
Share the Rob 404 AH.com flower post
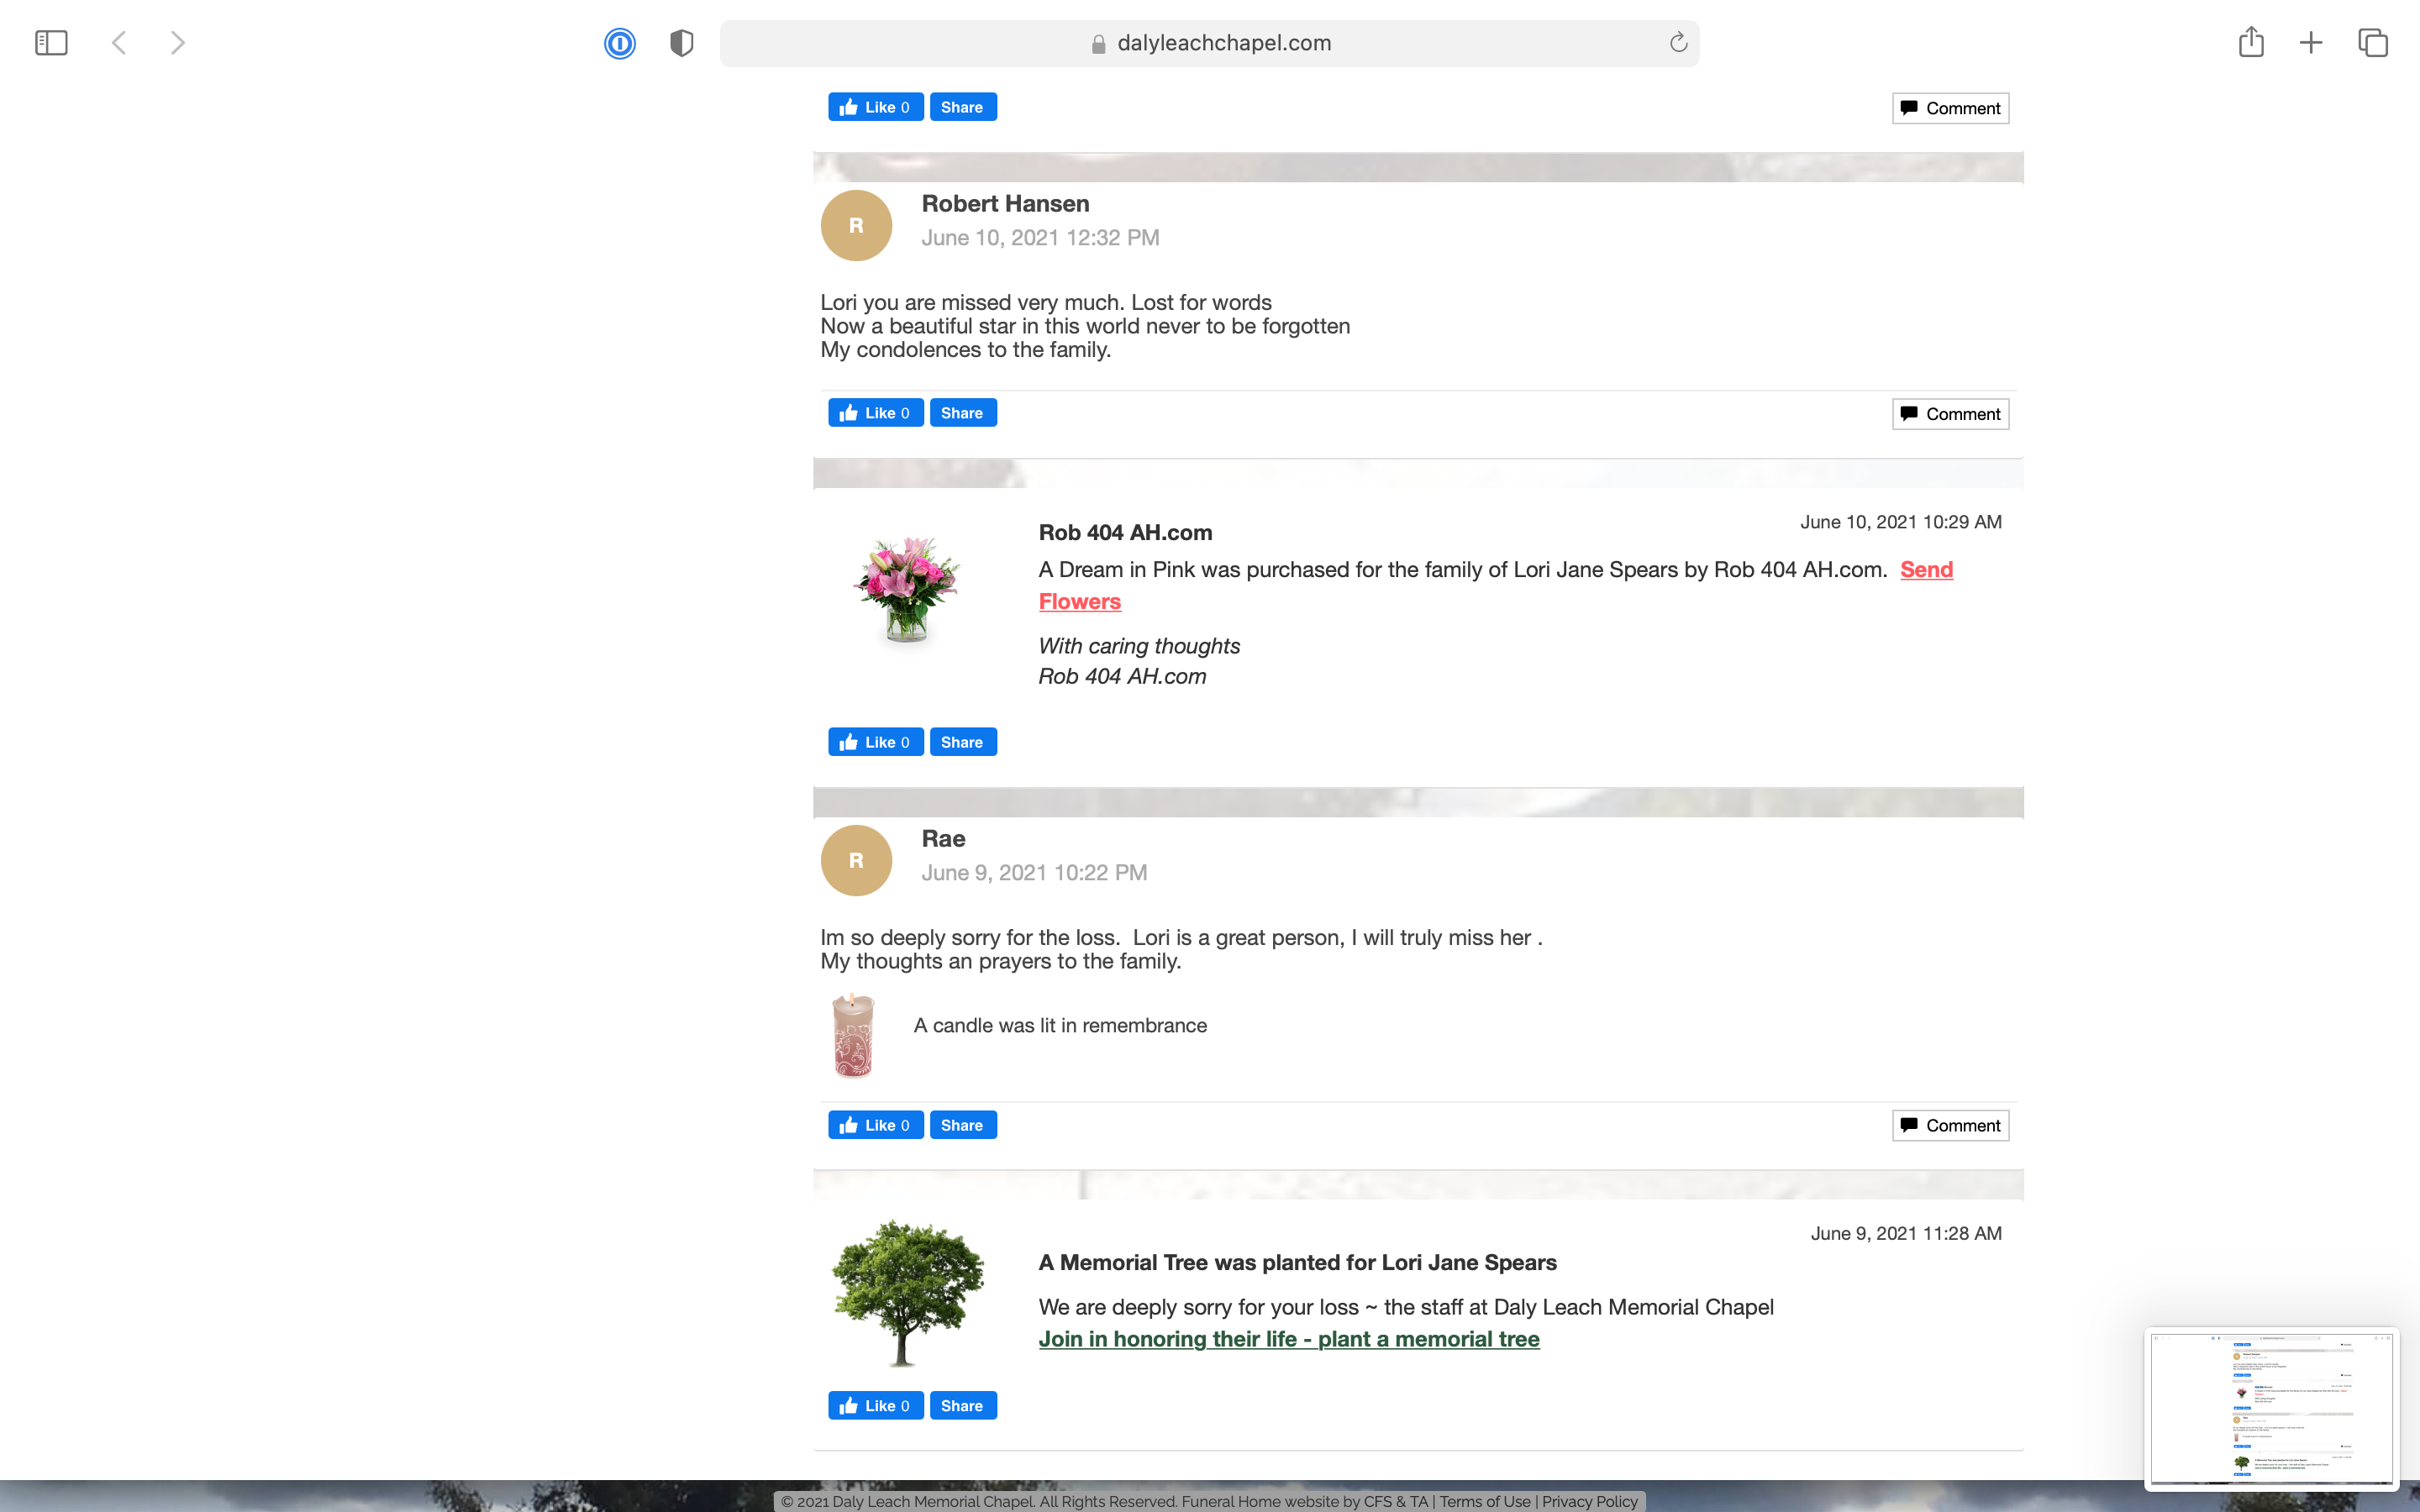962,742
